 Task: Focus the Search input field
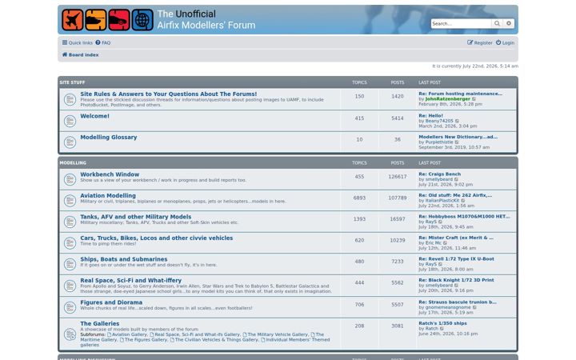[461, 23]
